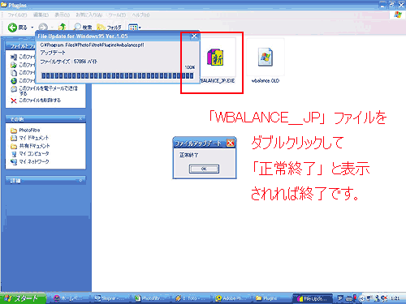Image resolution: width=406 pixels, height=304 pixels.
Task: Toggle the Folders toolbar button
Action: [x=109, y=28]
